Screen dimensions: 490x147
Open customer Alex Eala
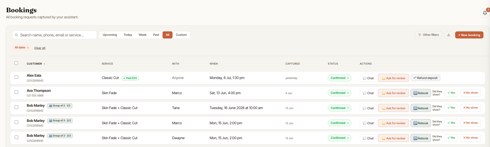click(34, 75)
